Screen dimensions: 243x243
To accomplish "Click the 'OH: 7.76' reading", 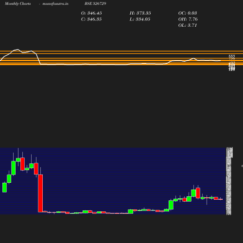I will tap(188, 19).
